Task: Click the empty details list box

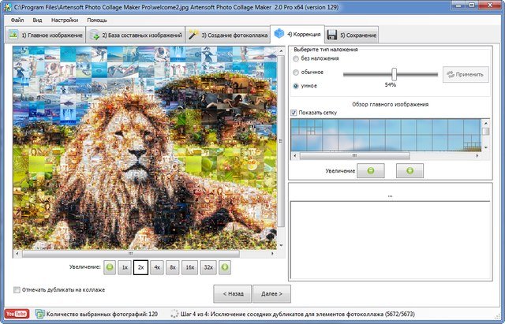Action: pyautogui.click(x=390, y=240)
